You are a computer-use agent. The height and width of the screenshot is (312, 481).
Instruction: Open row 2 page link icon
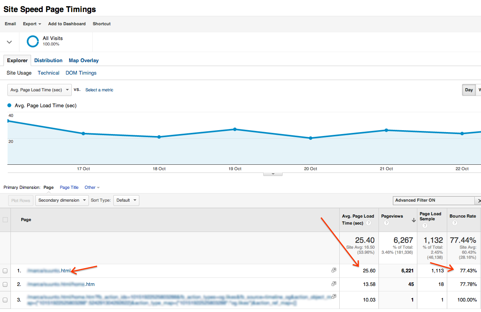334,284
